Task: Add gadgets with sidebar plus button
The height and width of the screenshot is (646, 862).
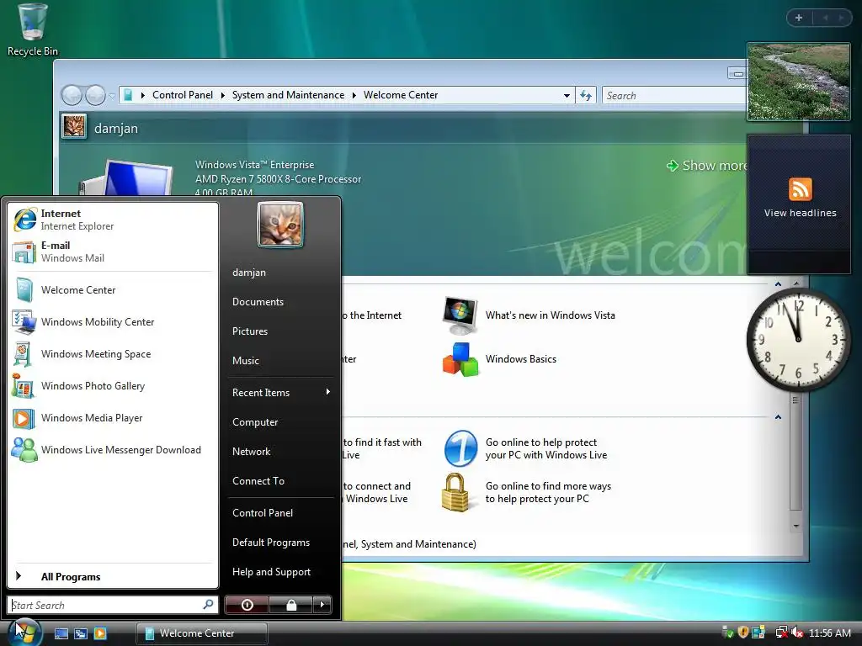Action: [x=799, y=18]
